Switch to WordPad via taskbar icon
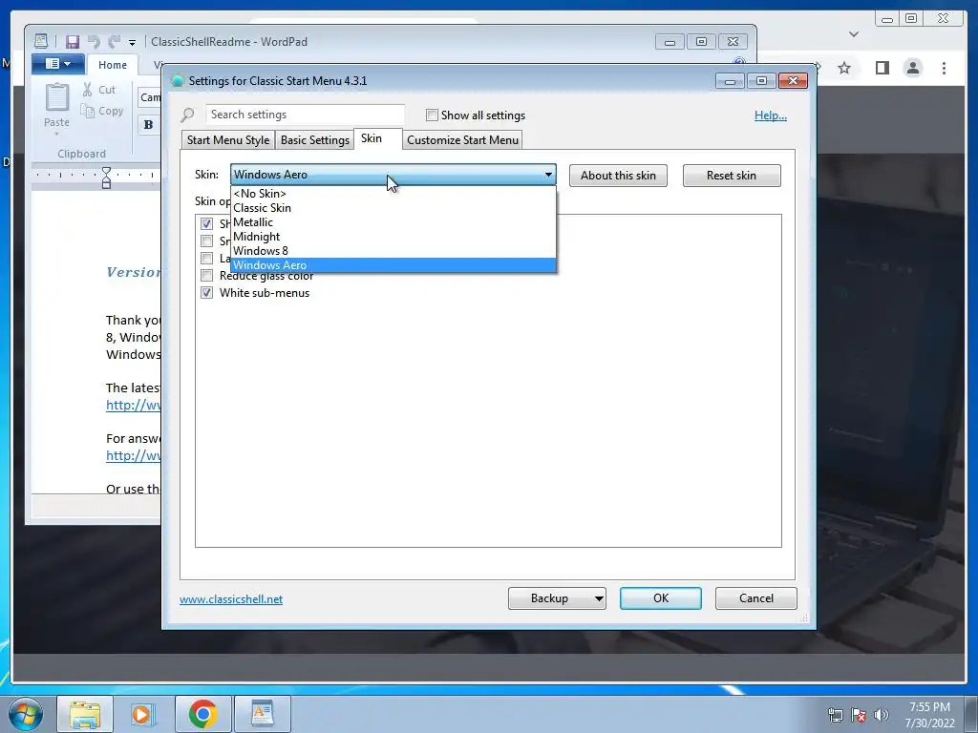This screenshot has height=733, width=978. pos(262,714)
